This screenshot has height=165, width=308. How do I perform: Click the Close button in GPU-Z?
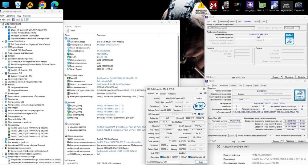pyautogui.click(x=201, y=162)
